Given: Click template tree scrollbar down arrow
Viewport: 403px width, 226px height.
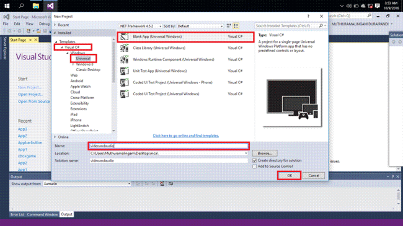Looking at the screenshot, I should click(x=113, y=131).
